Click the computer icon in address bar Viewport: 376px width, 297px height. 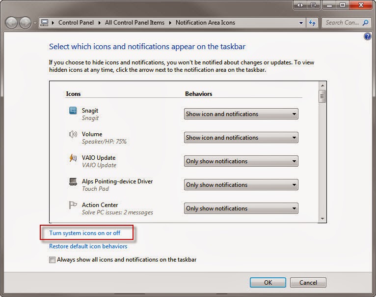pyautogui.click(x=45, y=23)
